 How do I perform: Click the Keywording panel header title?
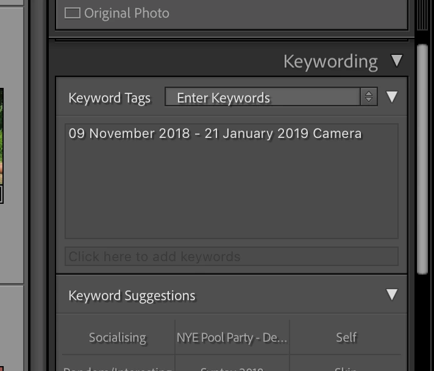coord(330,62)
